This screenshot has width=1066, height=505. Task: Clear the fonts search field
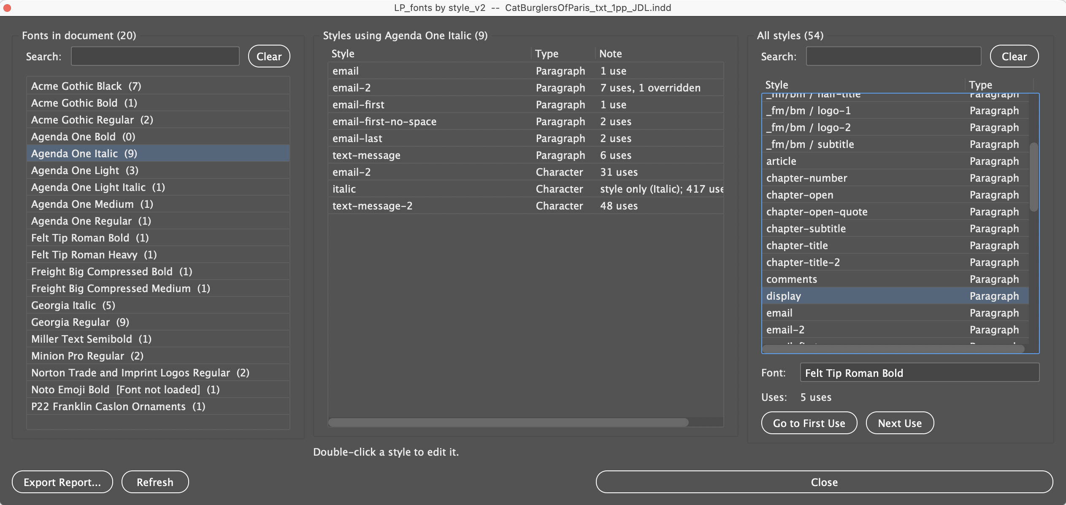point(269,56)
